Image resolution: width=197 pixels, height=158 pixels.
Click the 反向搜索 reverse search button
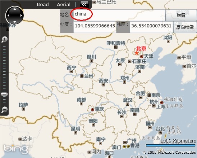pos(185,27)
